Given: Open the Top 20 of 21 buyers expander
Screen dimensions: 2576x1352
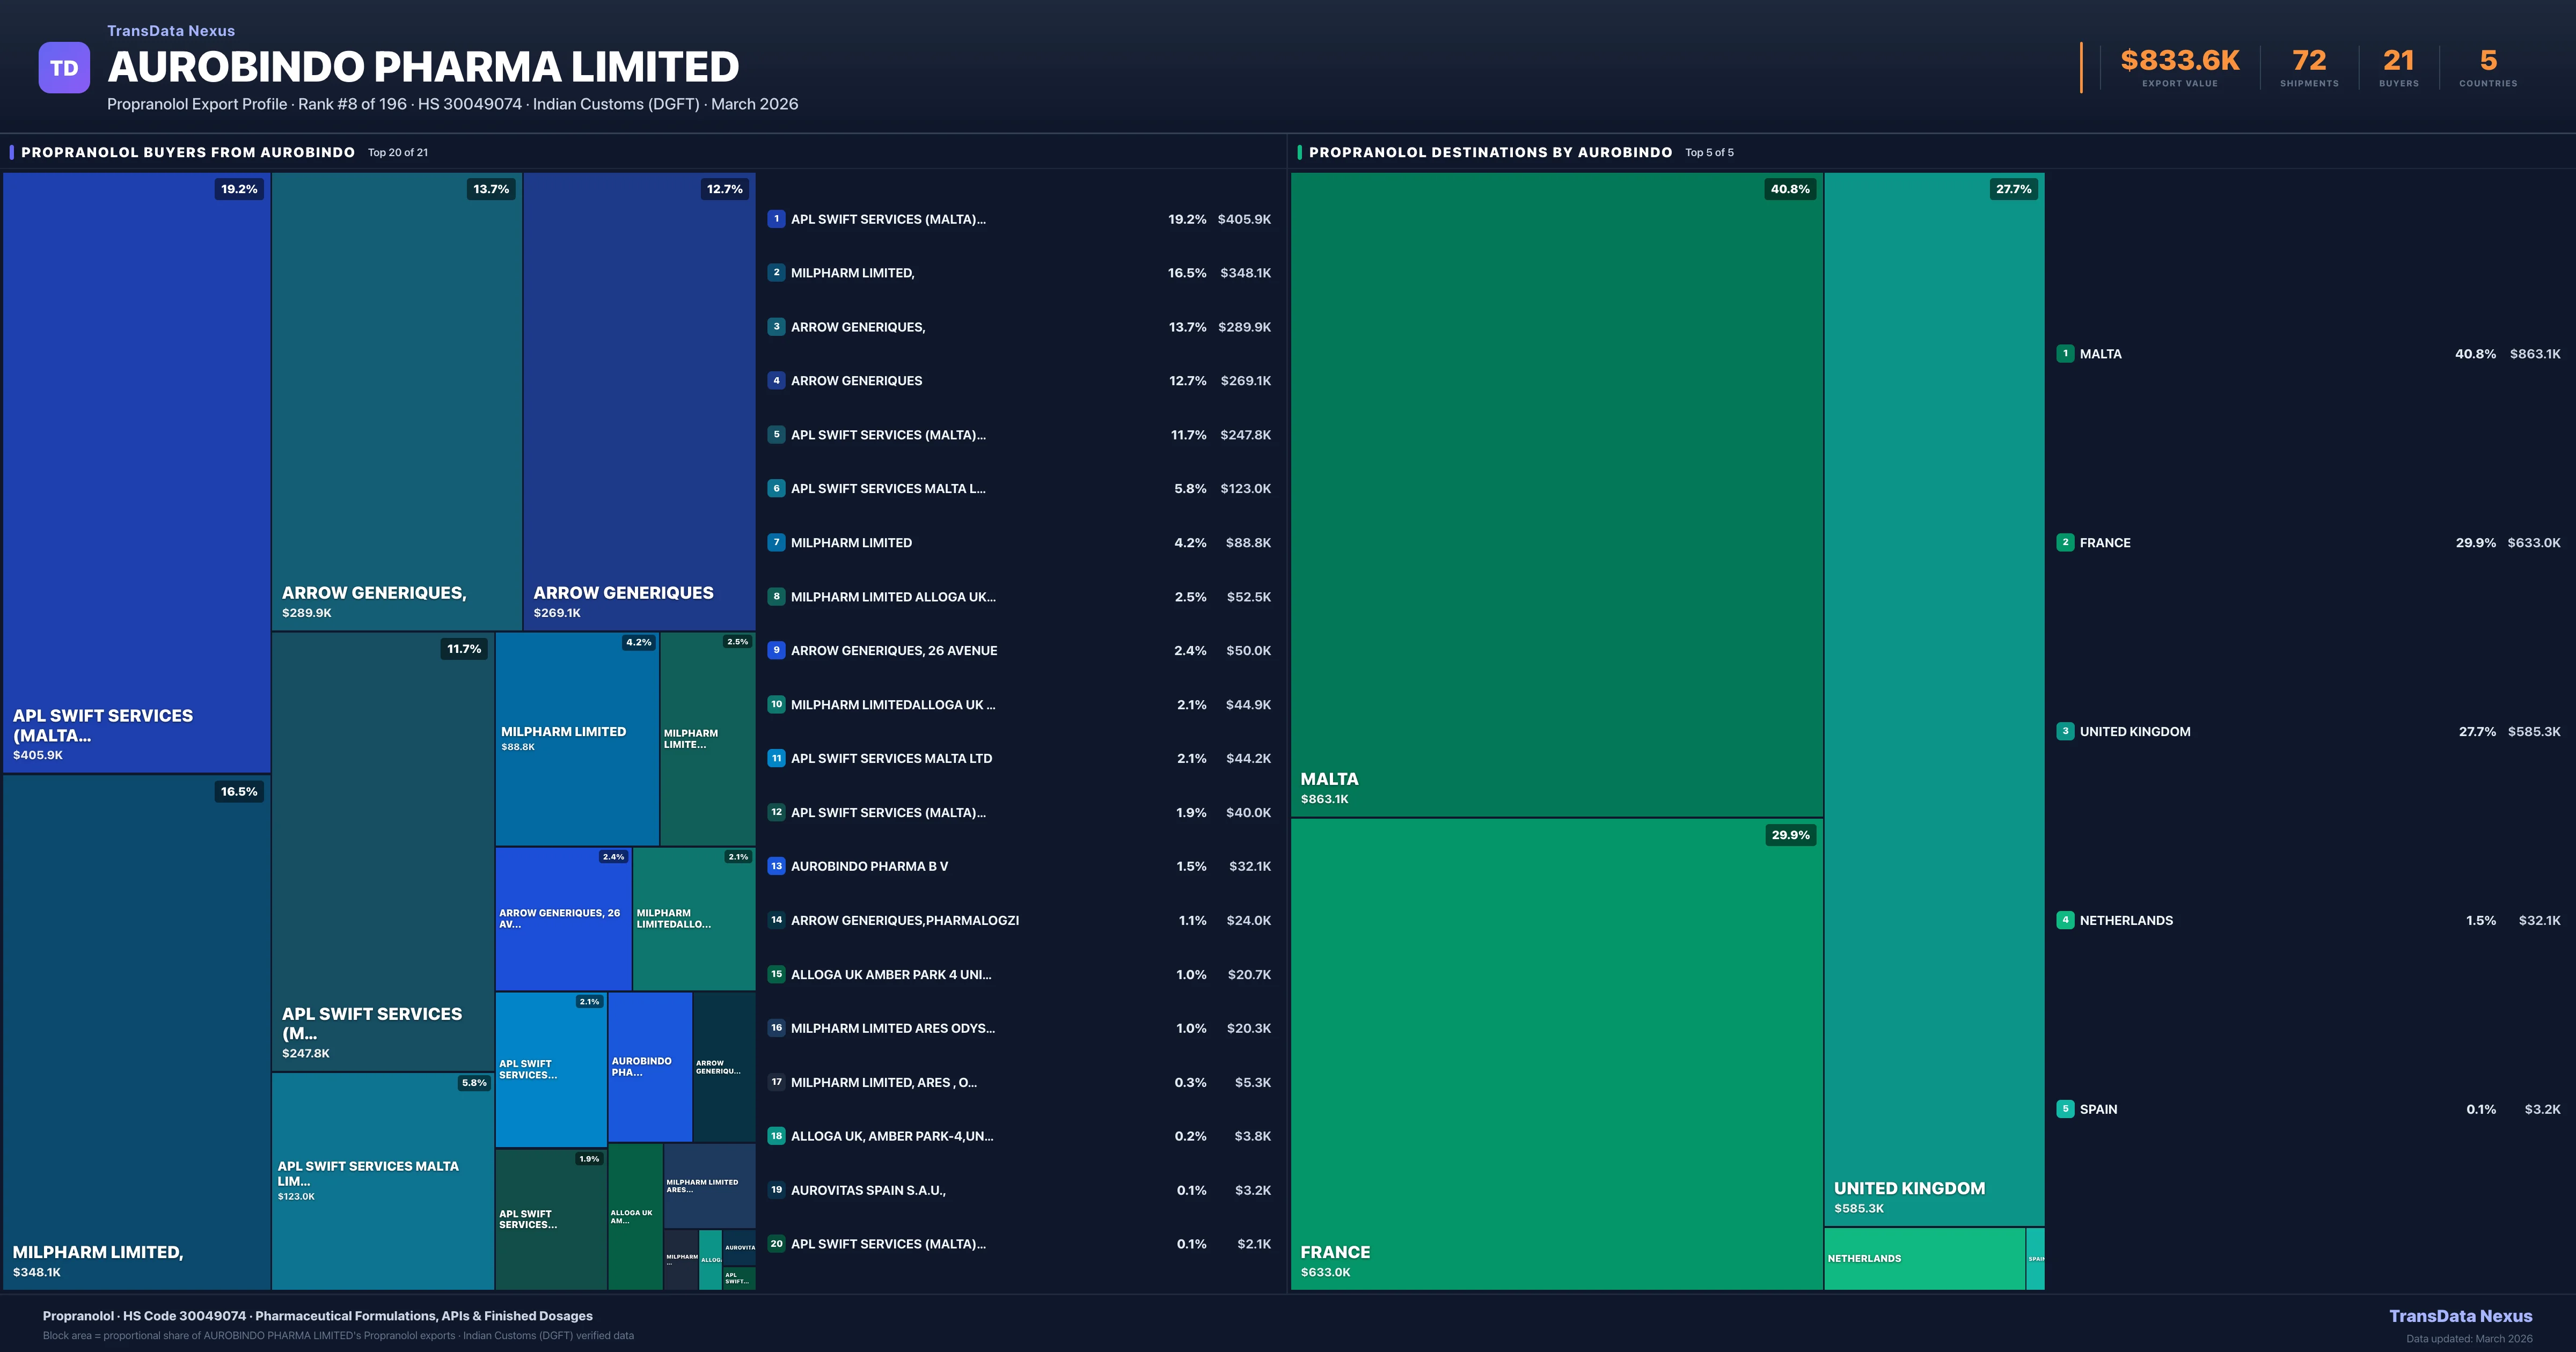Looking at the screenshot, I should click(397, 152).
